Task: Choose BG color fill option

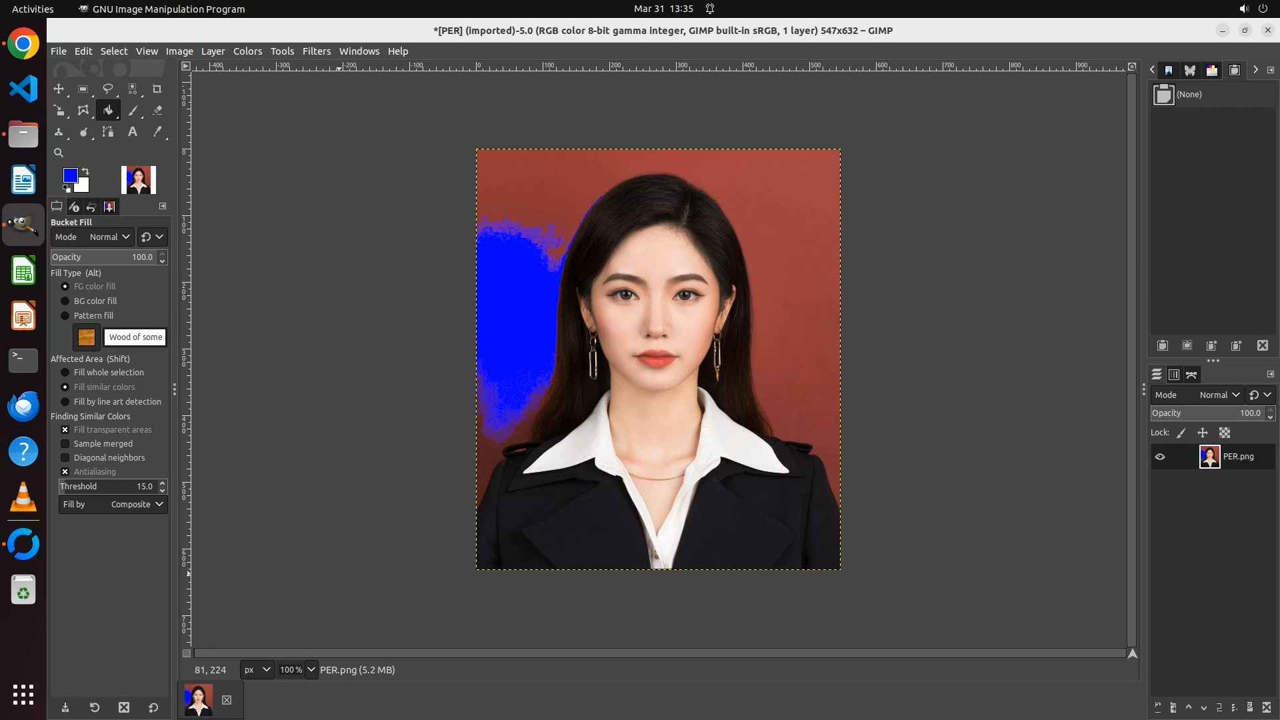Action: [65, 301]
